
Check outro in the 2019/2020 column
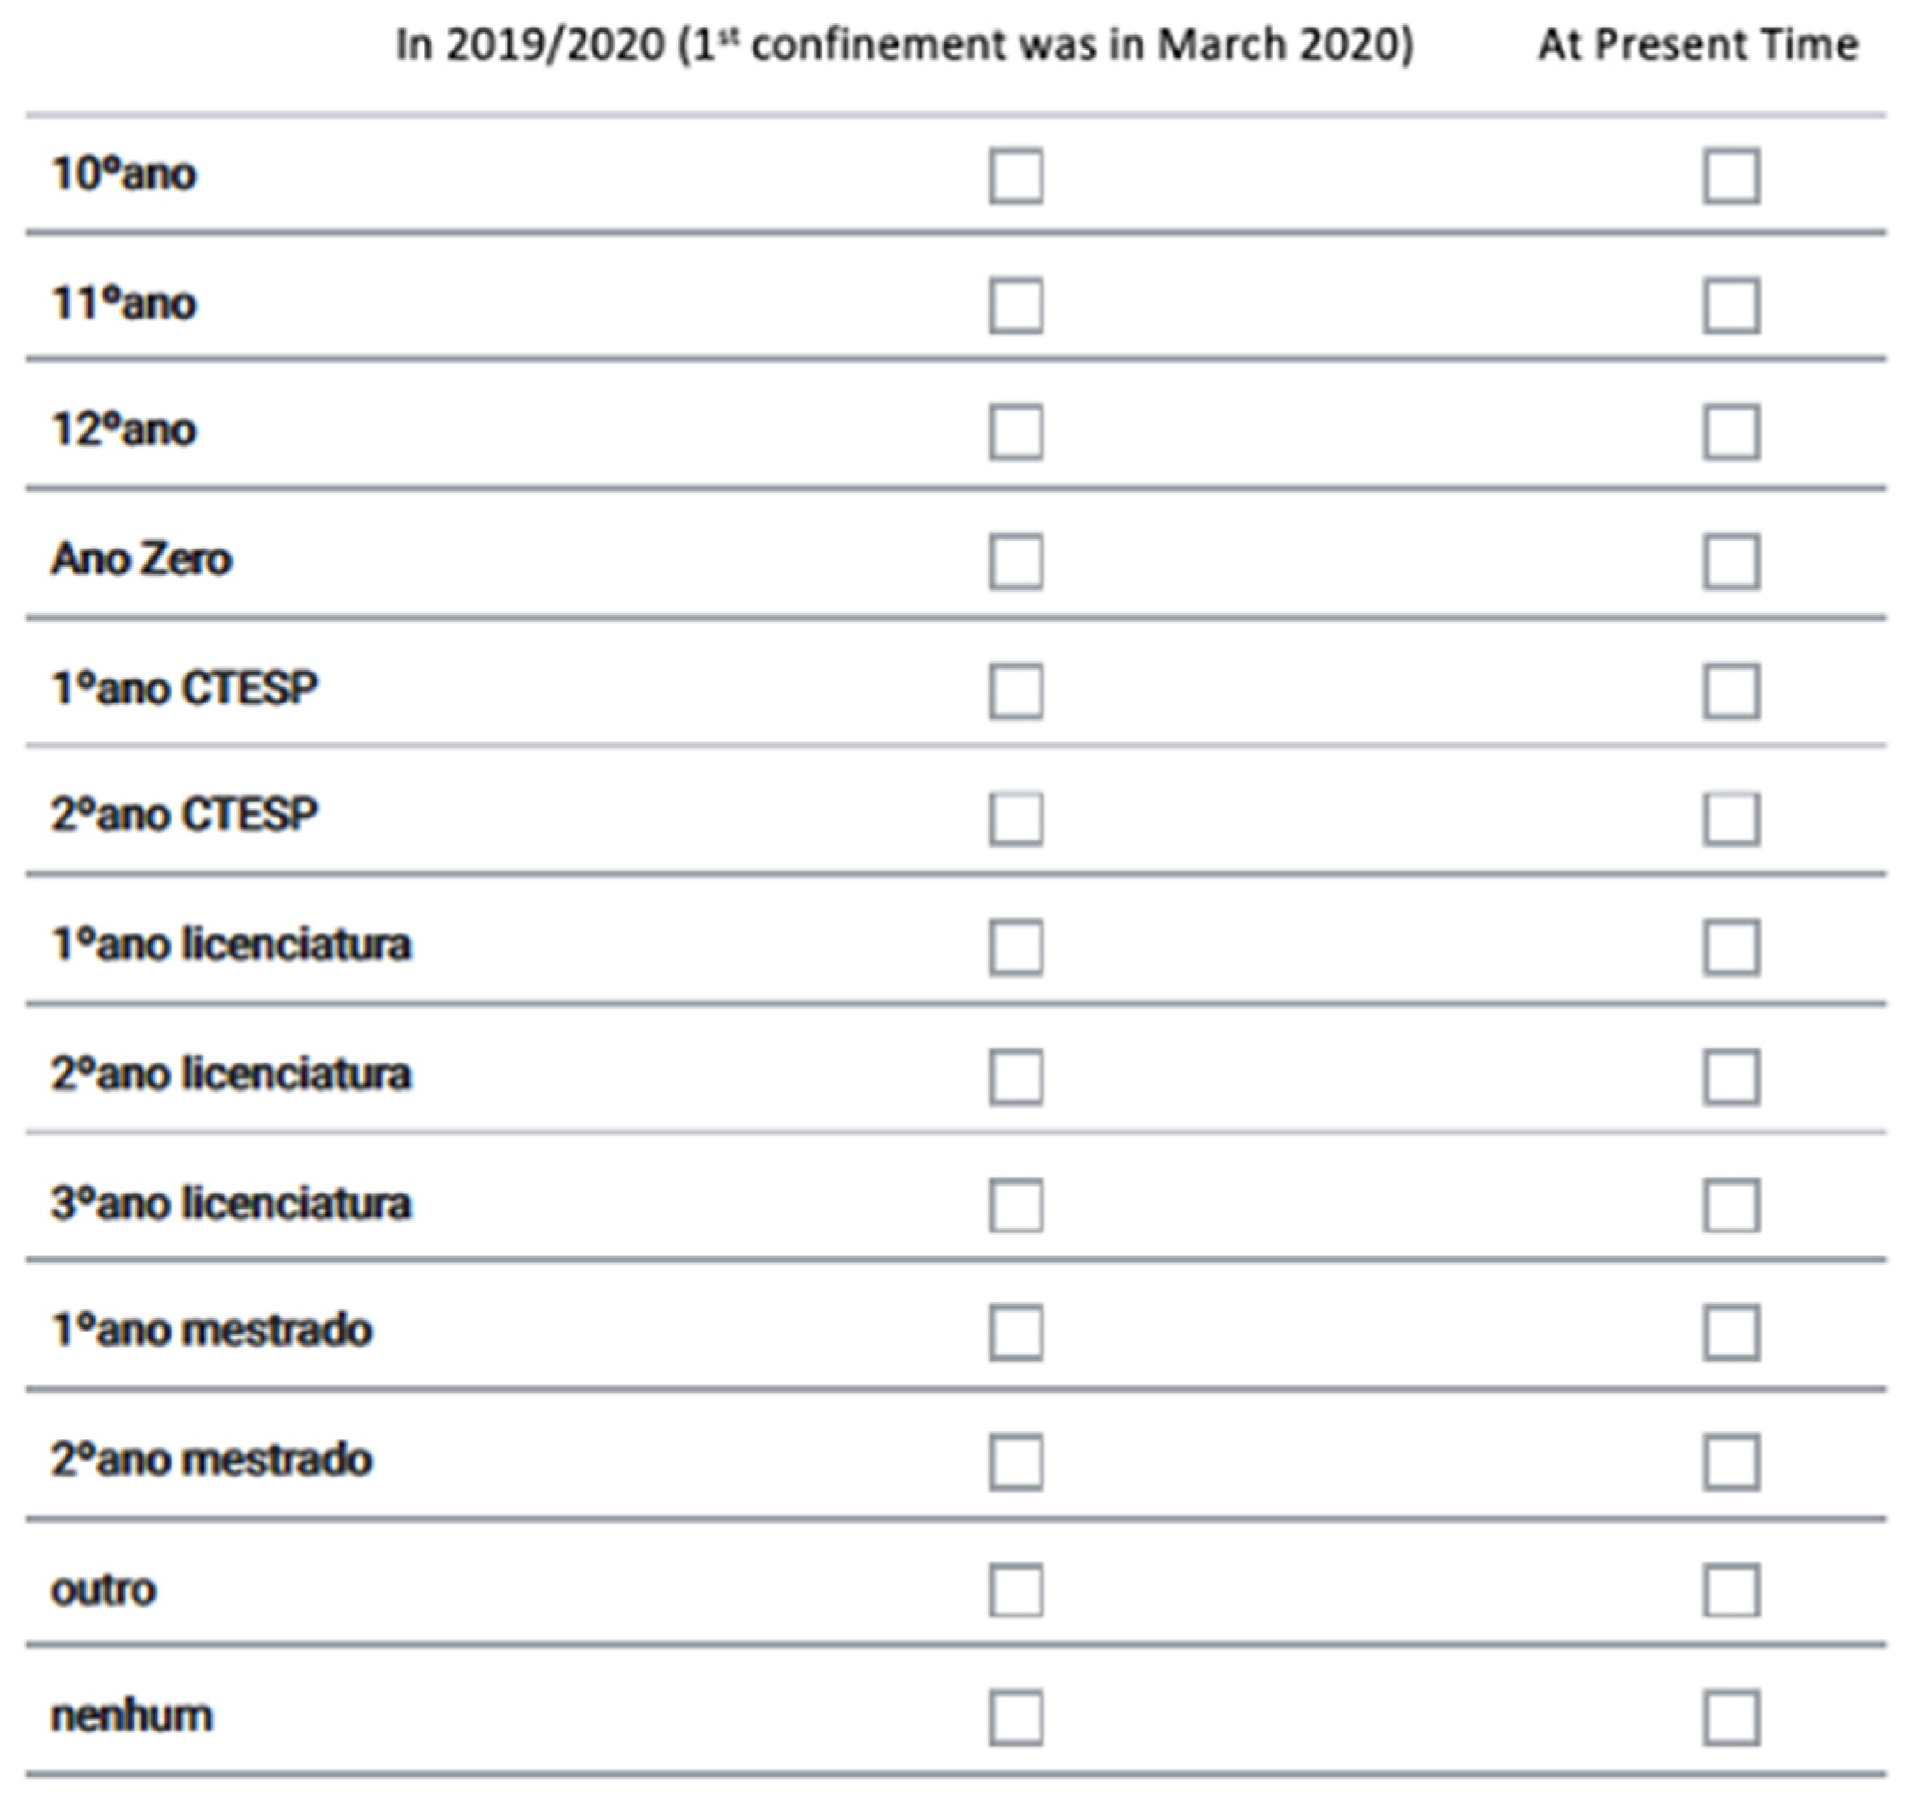click(x=1015, y=1590)
